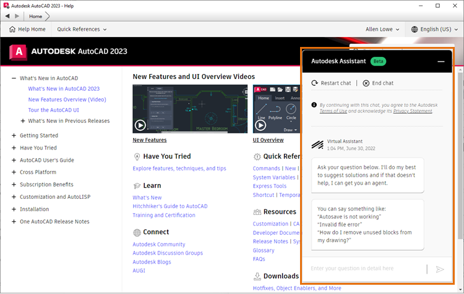Viewport: 464px width, 294px height.
Task: Play the New Features video
Action: pos(140,125)
